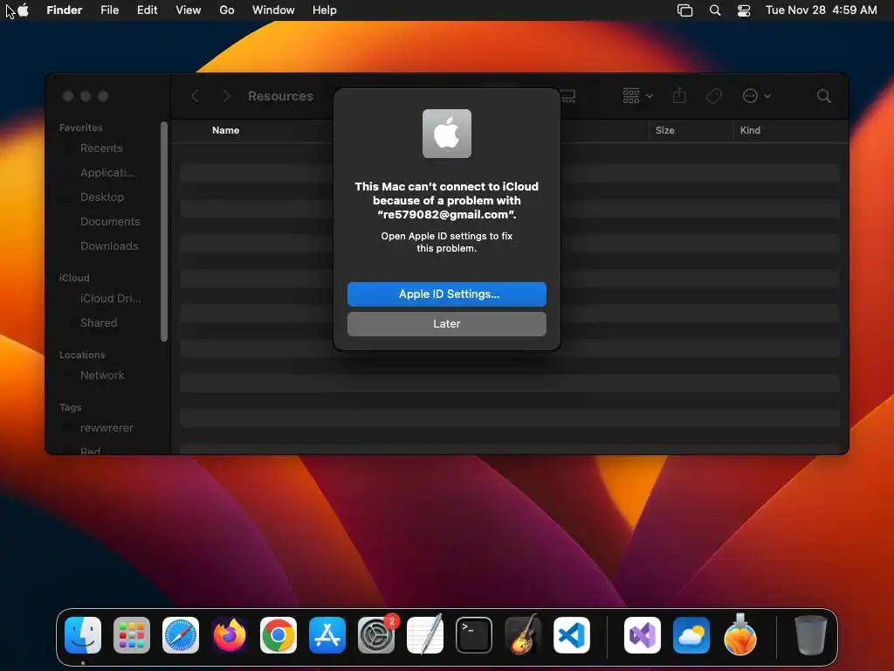Click the Later button
The width and height of the screenshot is (894, 671).
447,323
